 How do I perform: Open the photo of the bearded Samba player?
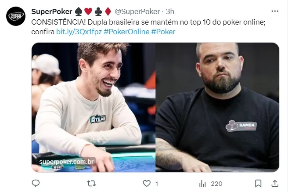pyautogui.click(x=217, y=107)
